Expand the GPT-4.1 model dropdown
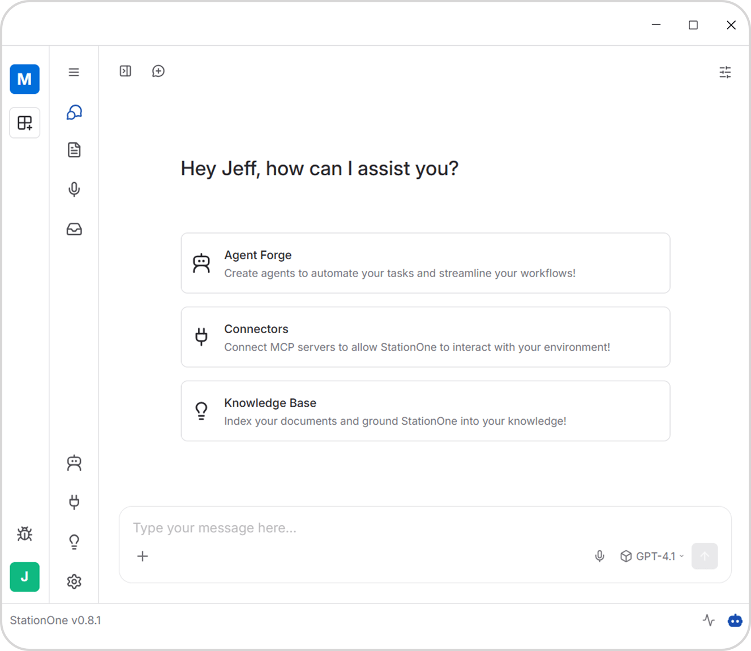 (x=653, y=557)
